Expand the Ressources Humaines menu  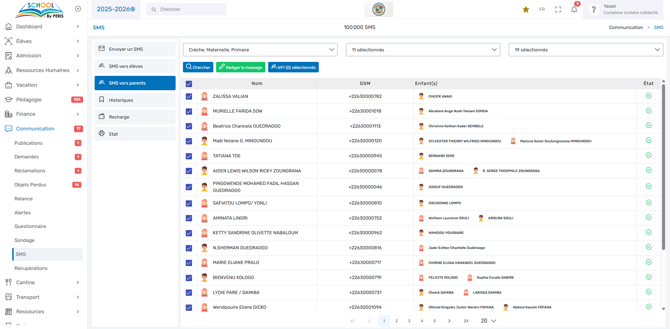pyautogui.click(x=43, y=70)
